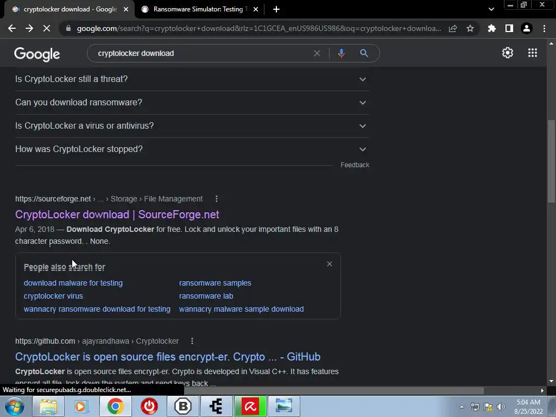Open the B hexagon taskbar app
This screenshot has height=417, width=556.
pos(183,406)
